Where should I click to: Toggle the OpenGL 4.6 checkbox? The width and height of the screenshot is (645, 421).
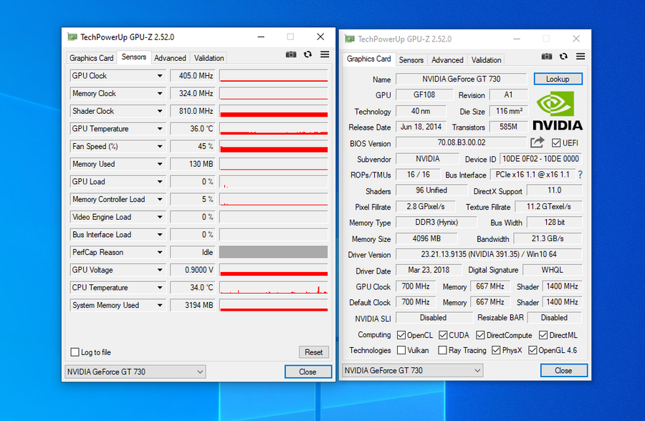532,350
